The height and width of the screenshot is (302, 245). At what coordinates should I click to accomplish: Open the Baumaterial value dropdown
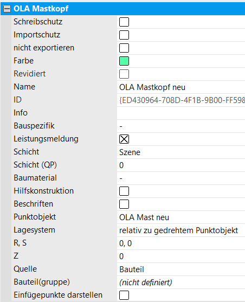(x=181, y=178)
